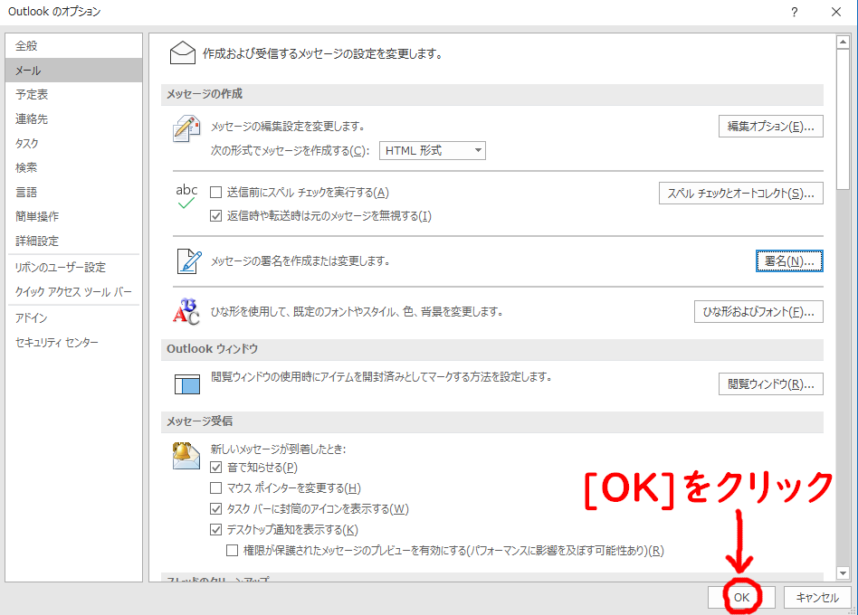Open 簡単操作 options category
858x615 pixels.
click(x=74, y=216)
